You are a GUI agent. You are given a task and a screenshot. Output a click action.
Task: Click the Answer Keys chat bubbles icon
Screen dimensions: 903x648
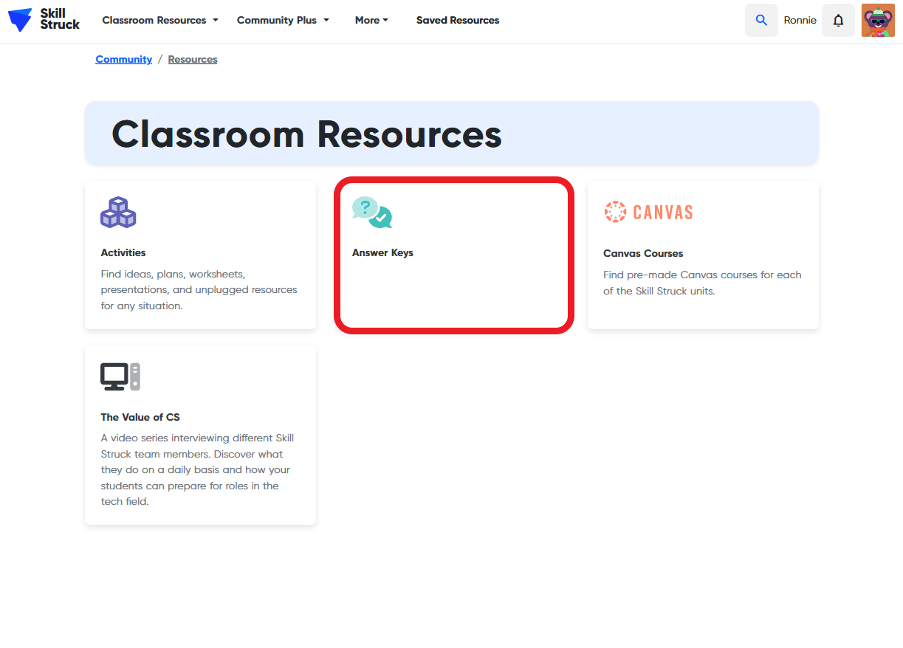[372, 213]
